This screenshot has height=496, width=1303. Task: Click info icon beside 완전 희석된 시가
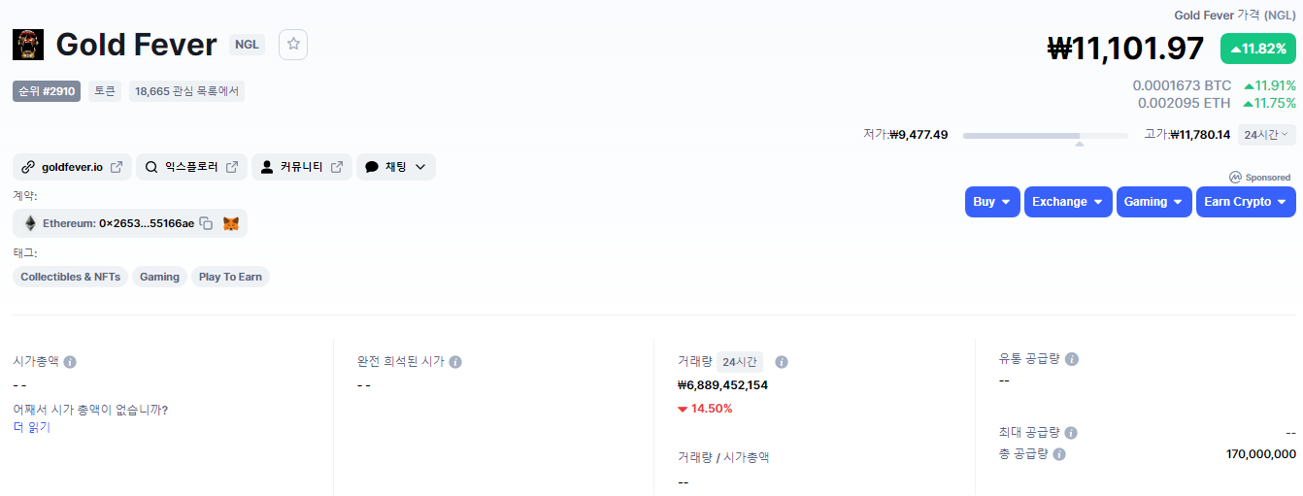pos(455,361)
